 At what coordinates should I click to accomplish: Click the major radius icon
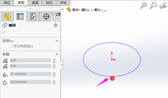point(5,74)
